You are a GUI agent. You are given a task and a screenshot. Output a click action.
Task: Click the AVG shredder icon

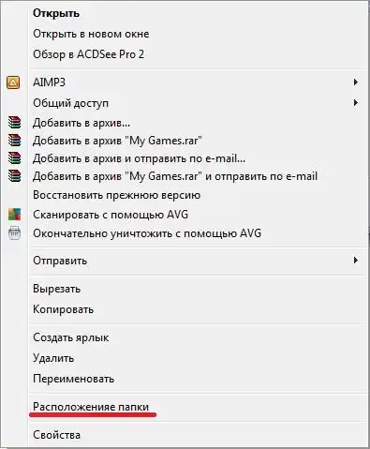click(14, 233)
